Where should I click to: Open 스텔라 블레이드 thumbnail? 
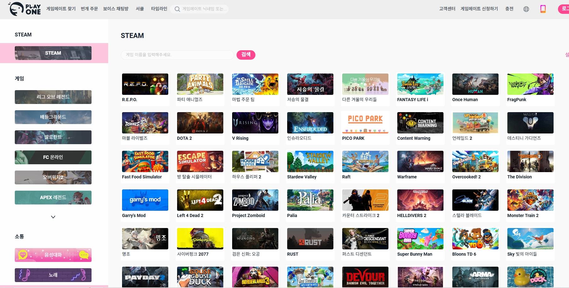point(475,200)
